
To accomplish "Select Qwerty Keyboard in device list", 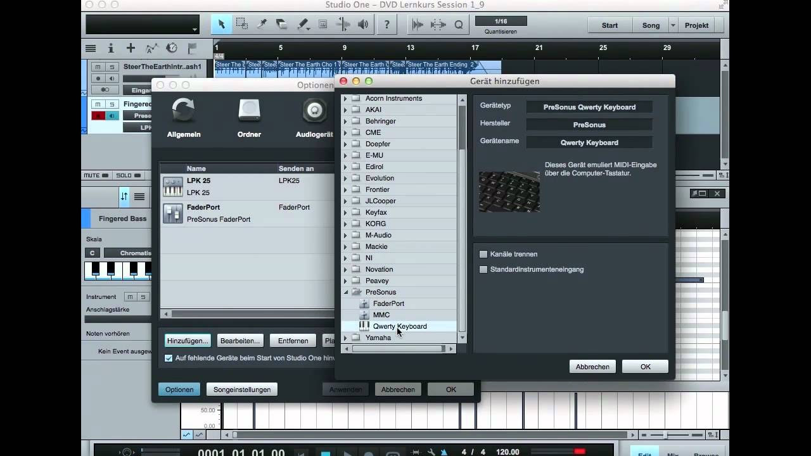I will (x=399, y=326).
